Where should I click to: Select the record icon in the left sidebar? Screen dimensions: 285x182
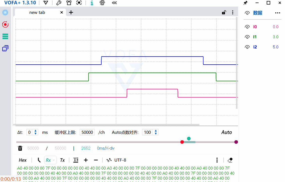(5, 24)
